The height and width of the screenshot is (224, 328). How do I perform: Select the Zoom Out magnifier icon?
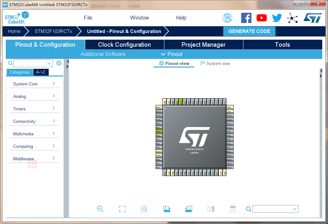pos(144,209)
